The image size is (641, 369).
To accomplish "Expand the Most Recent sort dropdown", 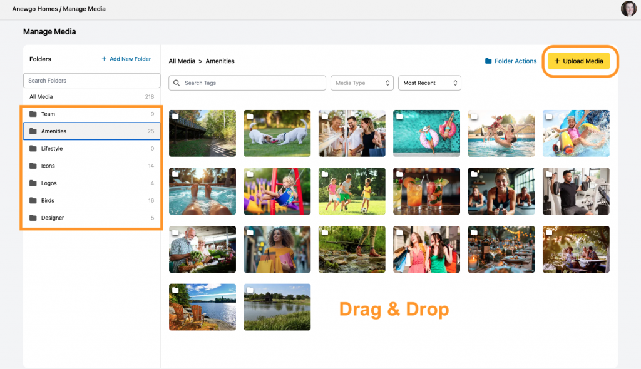I will pos(429,83).
